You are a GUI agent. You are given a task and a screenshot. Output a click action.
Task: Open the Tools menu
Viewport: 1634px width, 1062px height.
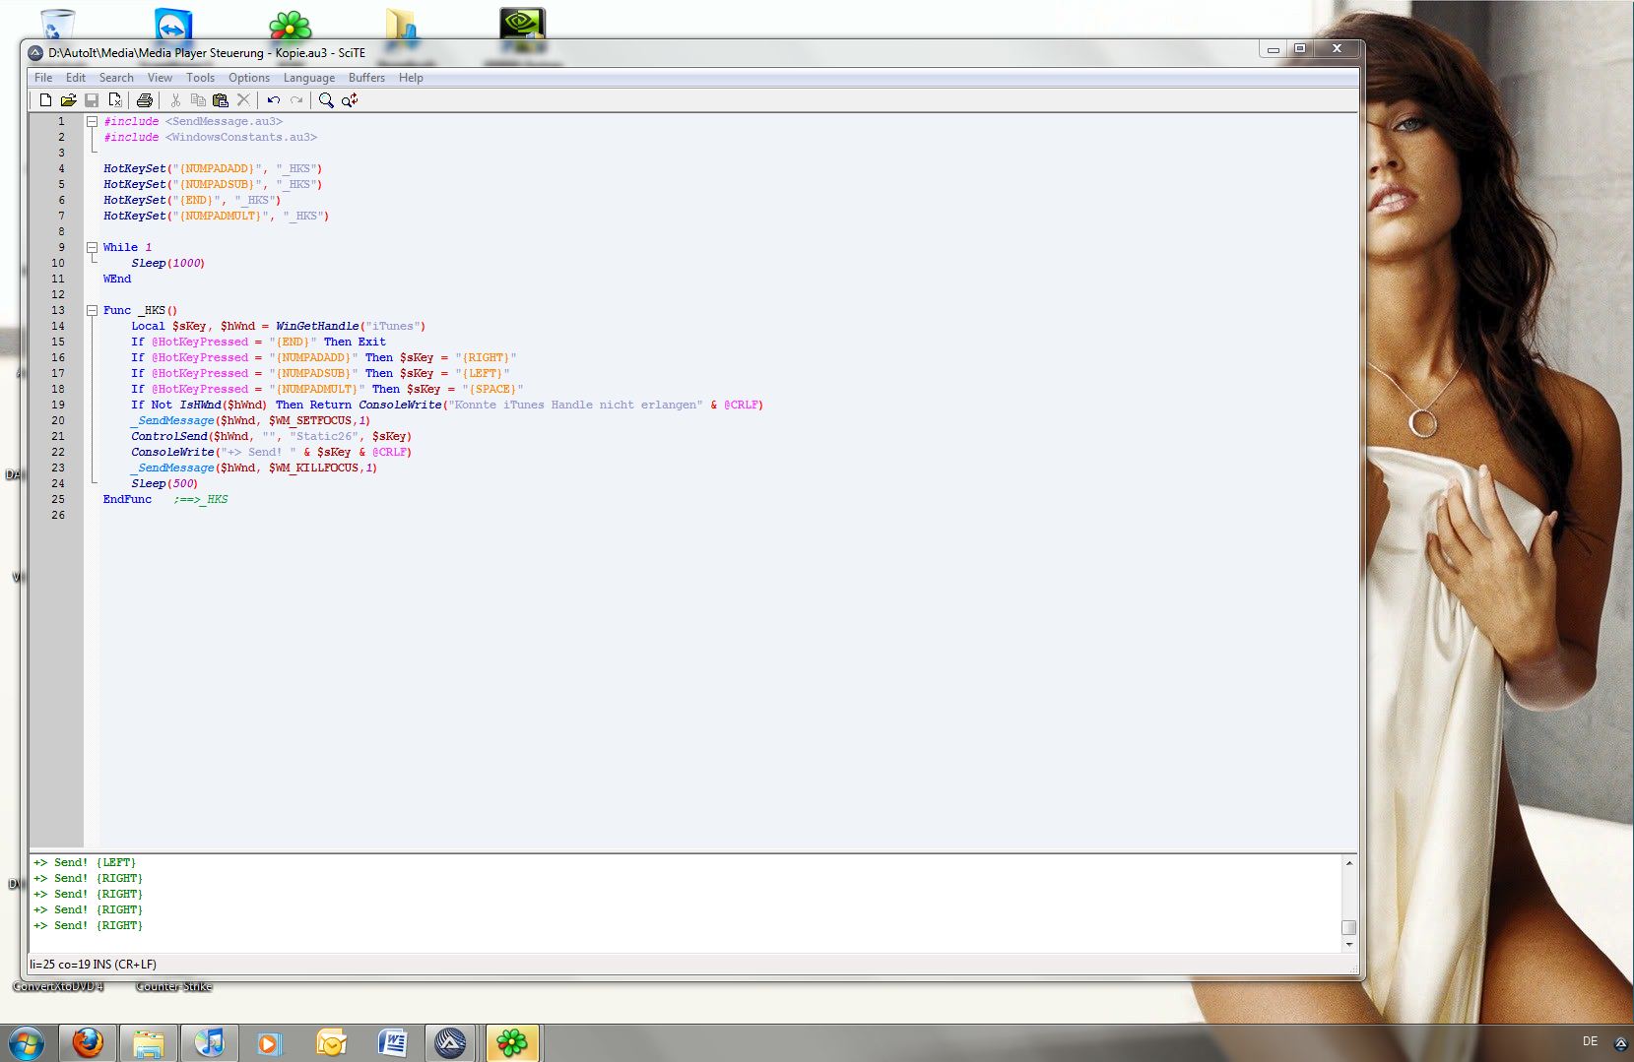point(200,78)
